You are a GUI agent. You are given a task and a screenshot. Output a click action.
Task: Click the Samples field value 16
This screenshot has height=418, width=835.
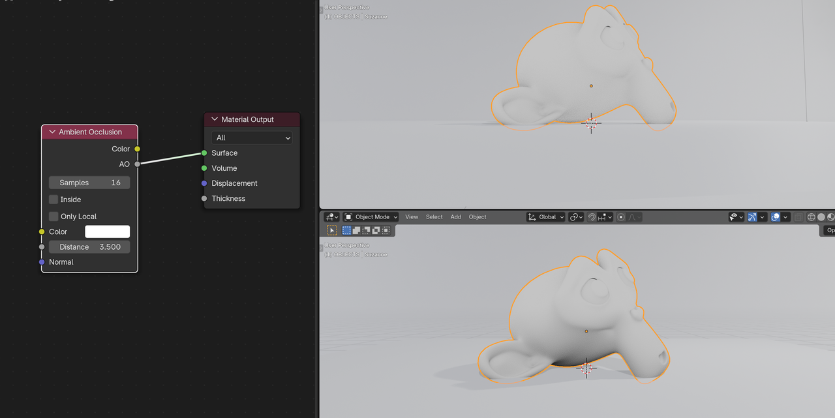[89, 183]
